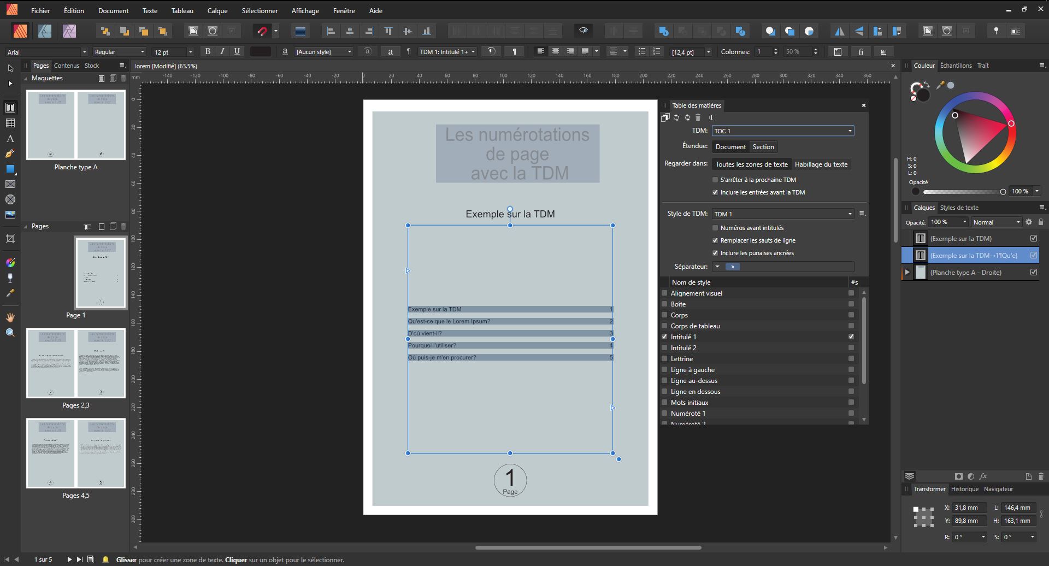Enable the S'arrêter à la prochaine TDM checkbox
Screen dimensions: 1049x566
point(715,180)
